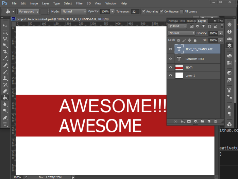Click the link layers icon
Image resolution: width=238 pixels, height=179 pixels.
pyautogui.click(x=175, y=121)
